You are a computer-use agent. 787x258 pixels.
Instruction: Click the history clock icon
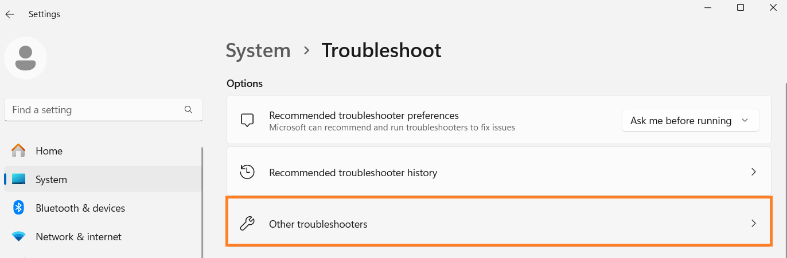point(247,172)
